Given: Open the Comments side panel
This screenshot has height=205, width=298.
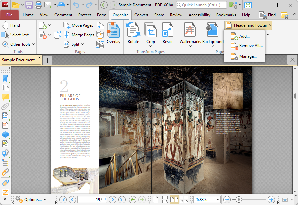Looking at the screenshot, I should click(x=5, y=97).
